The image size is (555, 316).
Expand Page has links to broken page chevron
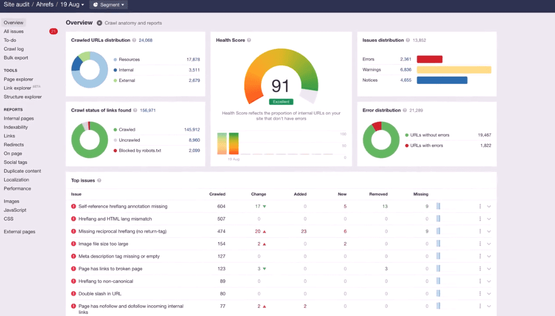(489, 269)
